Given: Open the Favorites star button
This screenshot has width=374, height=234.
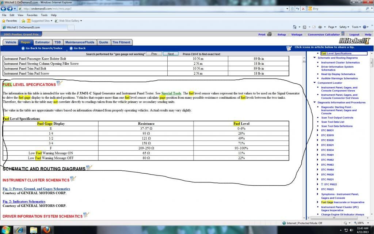Looking at the screenshot, I should pyautogui.click(x=9, y=21).
